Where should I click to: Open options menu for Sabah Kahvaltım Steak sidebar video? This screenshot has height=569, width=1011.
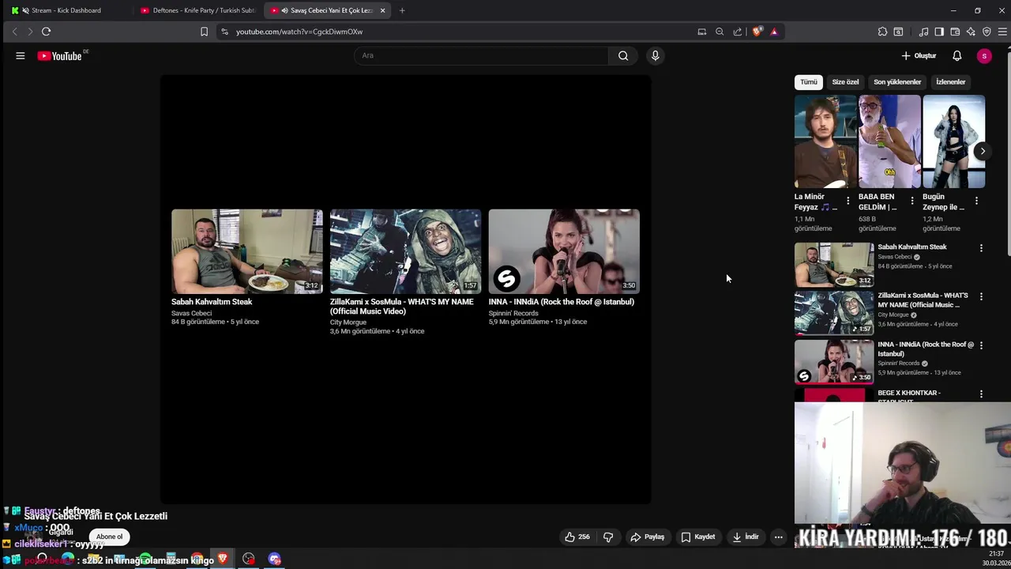pos(981,248)
